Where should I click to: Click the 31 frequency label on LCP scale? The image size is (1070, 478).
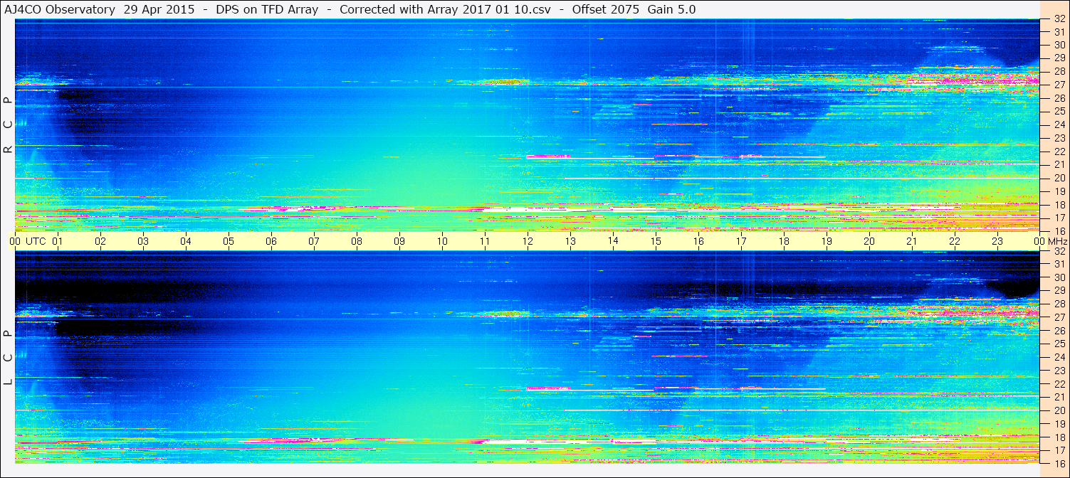pyautogui.click(x=1059, y=264)
